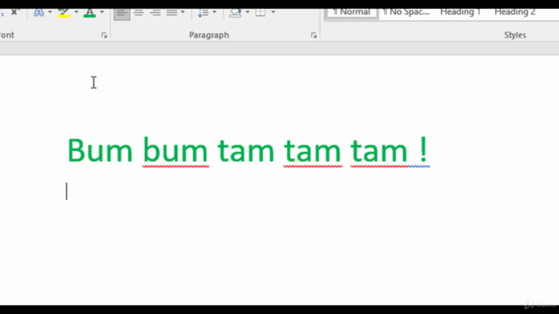Apply yellow text highlight color
Image resolution: width=559 pixels, height=314 pixels.
[x=64, y=13]
